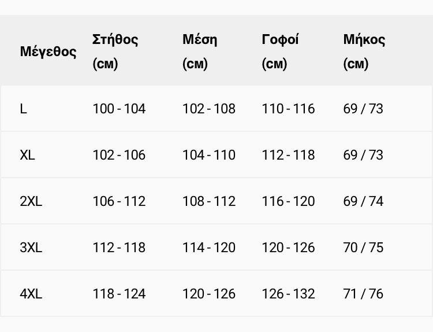Select the 2XL size row label
The height and width of the screenshot is (332, 433).
(31, 201)
